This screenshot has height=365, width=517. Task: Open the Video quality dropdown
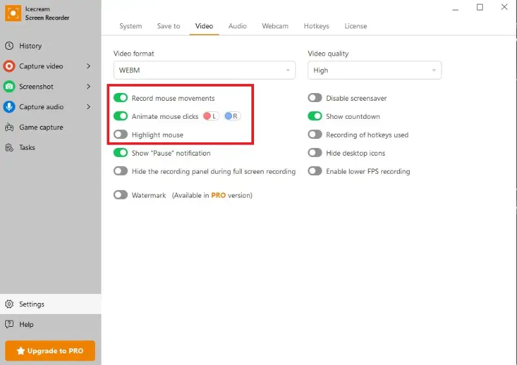374,70
